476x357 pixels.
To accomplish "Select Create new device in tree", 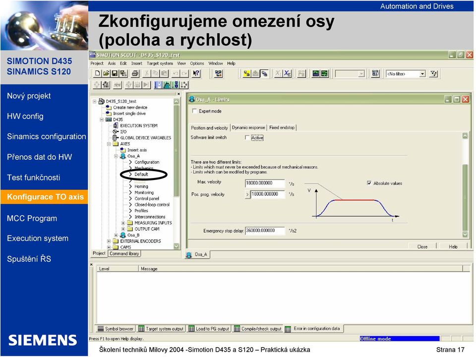I will coord(130,108).
